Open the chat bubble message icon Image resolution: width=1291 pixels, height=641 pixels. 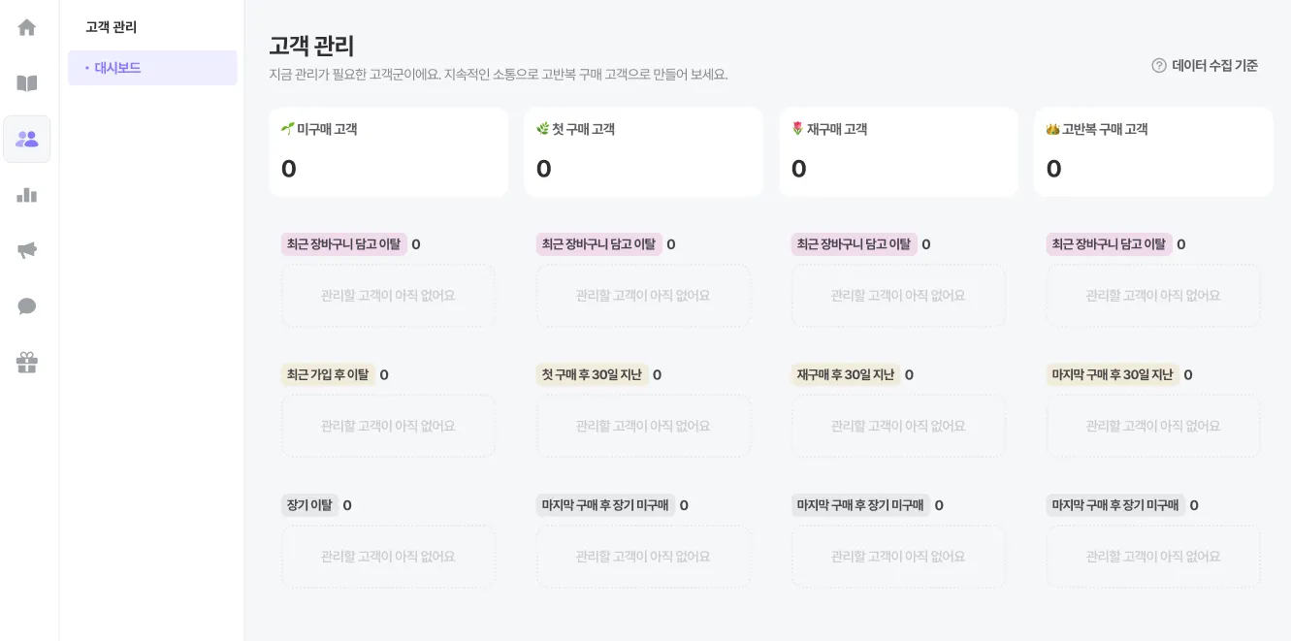click(x=27, y=306)
